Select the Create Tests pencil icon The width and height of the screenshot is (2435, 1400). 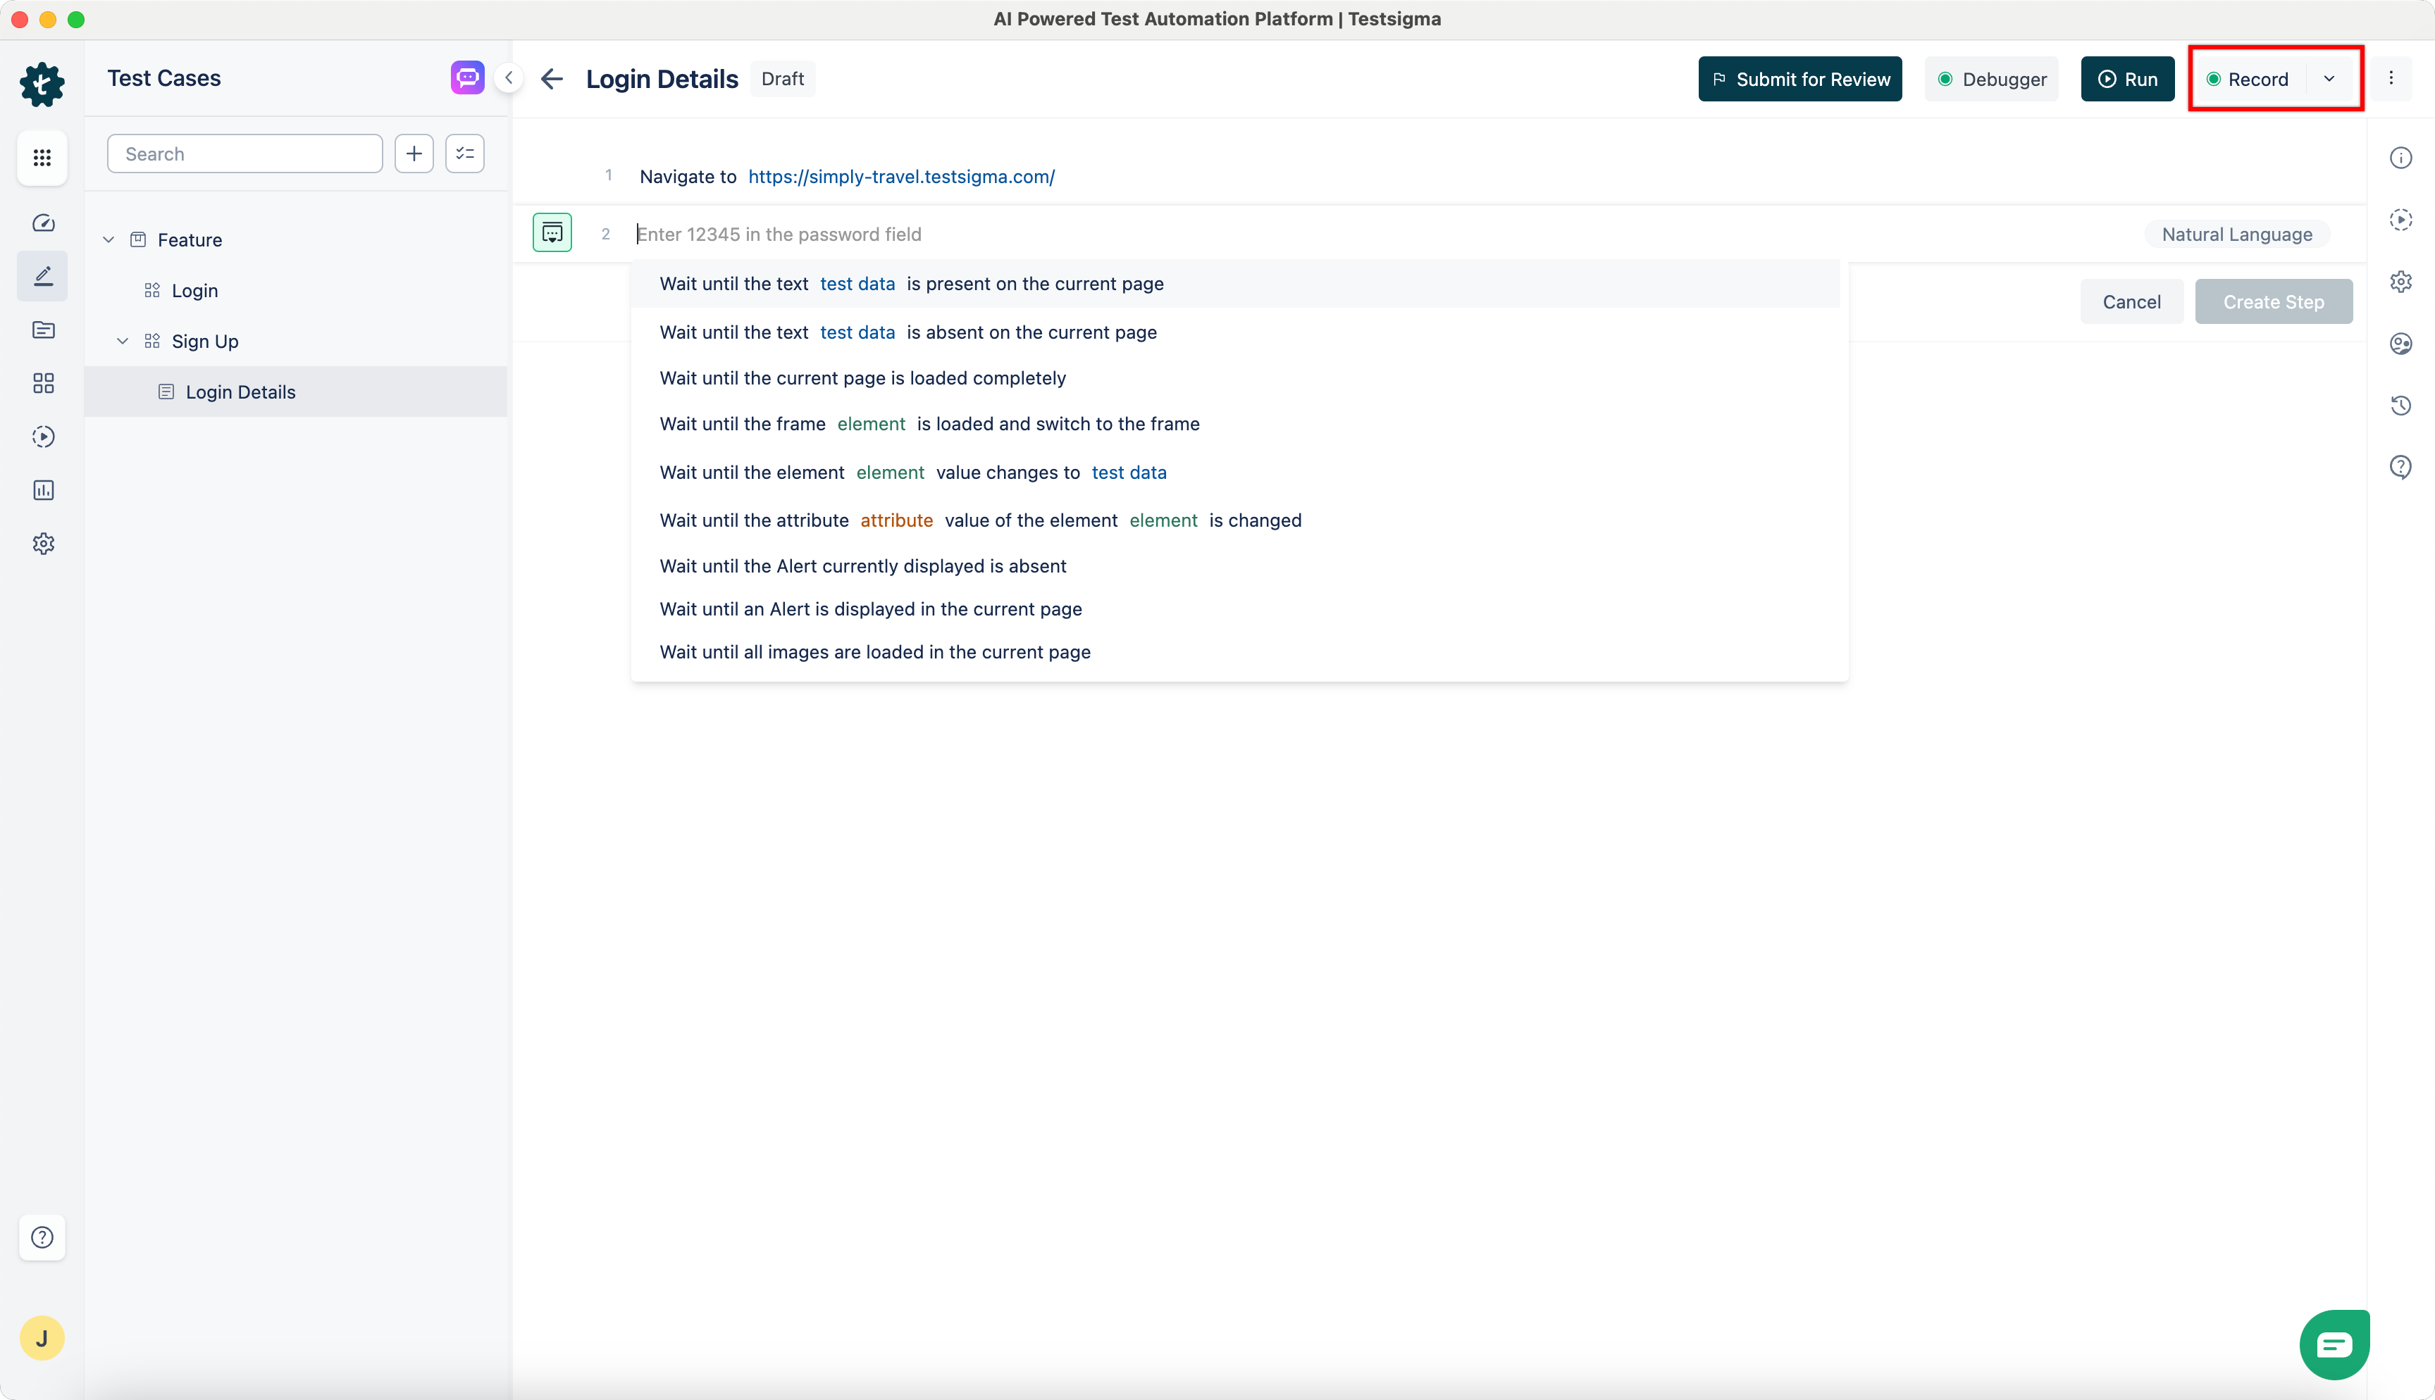tap(42, 276)
